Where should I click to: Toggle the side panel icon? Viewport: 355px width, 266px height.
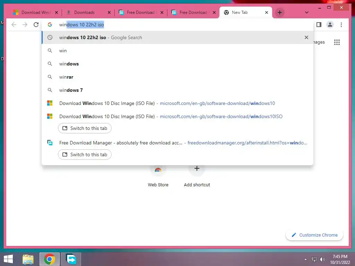click(x=319, y=25)
